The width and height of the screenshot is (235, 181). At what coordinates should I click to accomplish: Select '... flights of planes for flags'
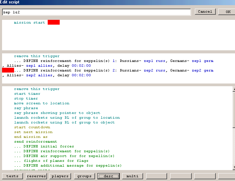coord(51,161)
